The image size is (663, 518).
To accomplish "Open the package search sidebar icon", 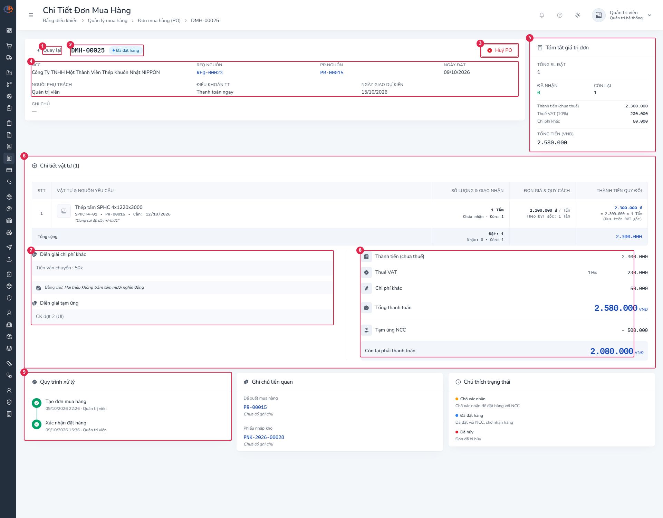I will coord(9,337).
